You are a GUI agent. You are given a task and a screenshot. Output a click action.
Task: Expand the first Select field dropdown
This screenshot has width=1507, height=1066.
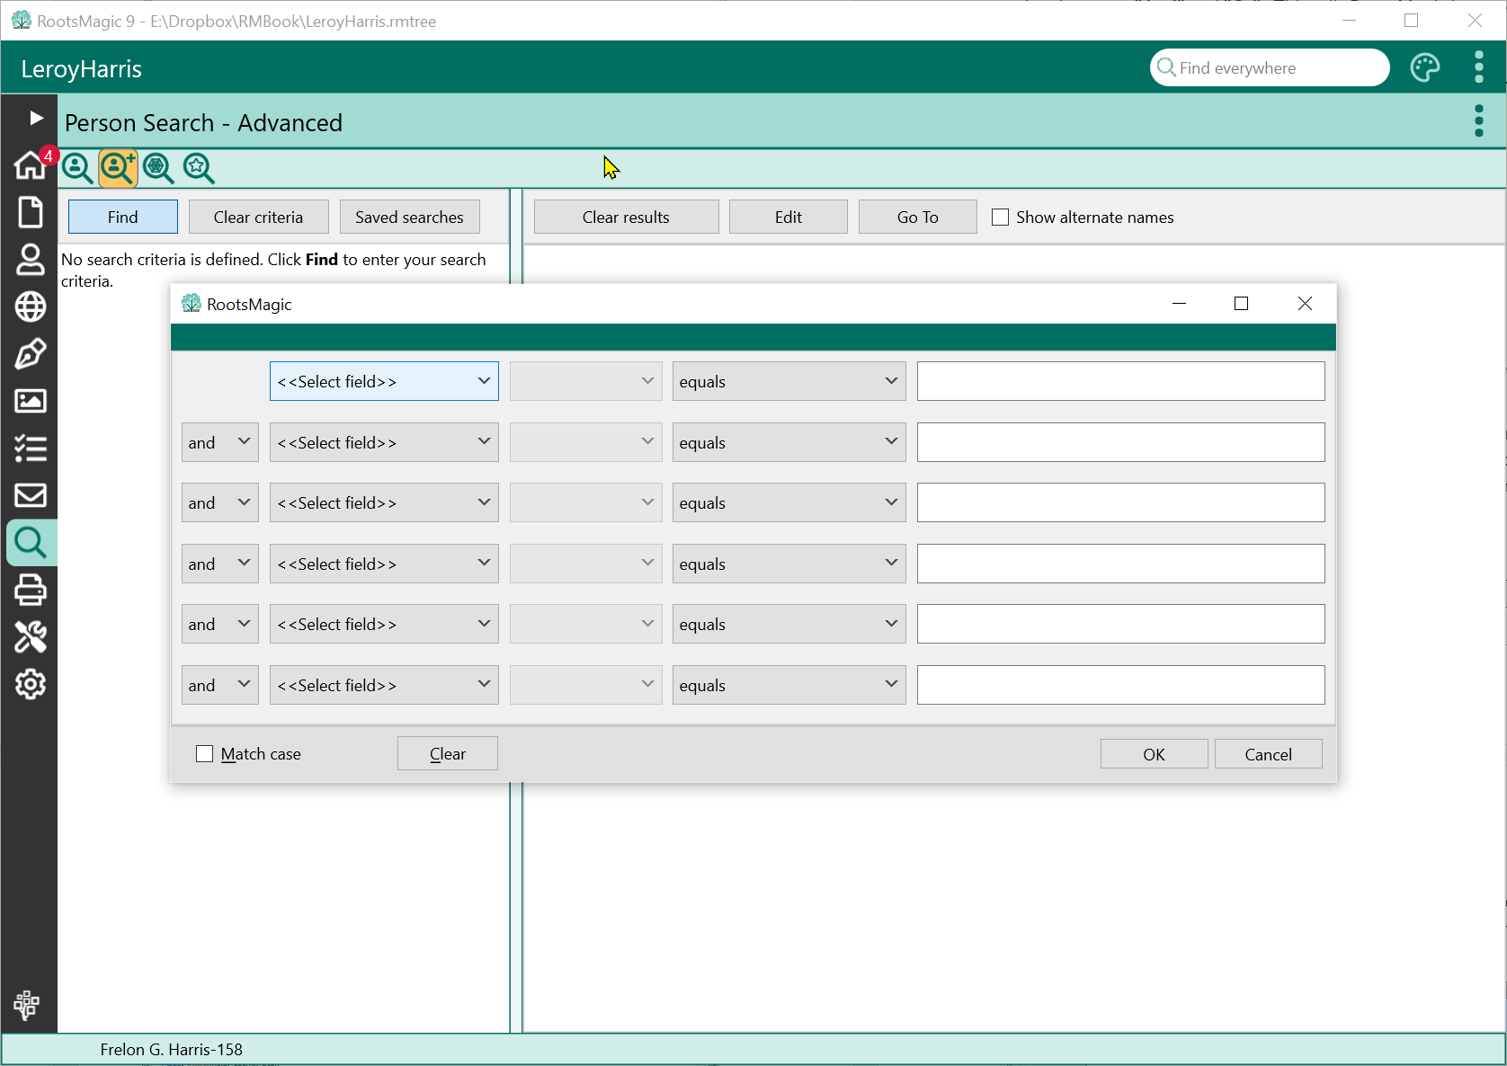[x=384, y=381]
